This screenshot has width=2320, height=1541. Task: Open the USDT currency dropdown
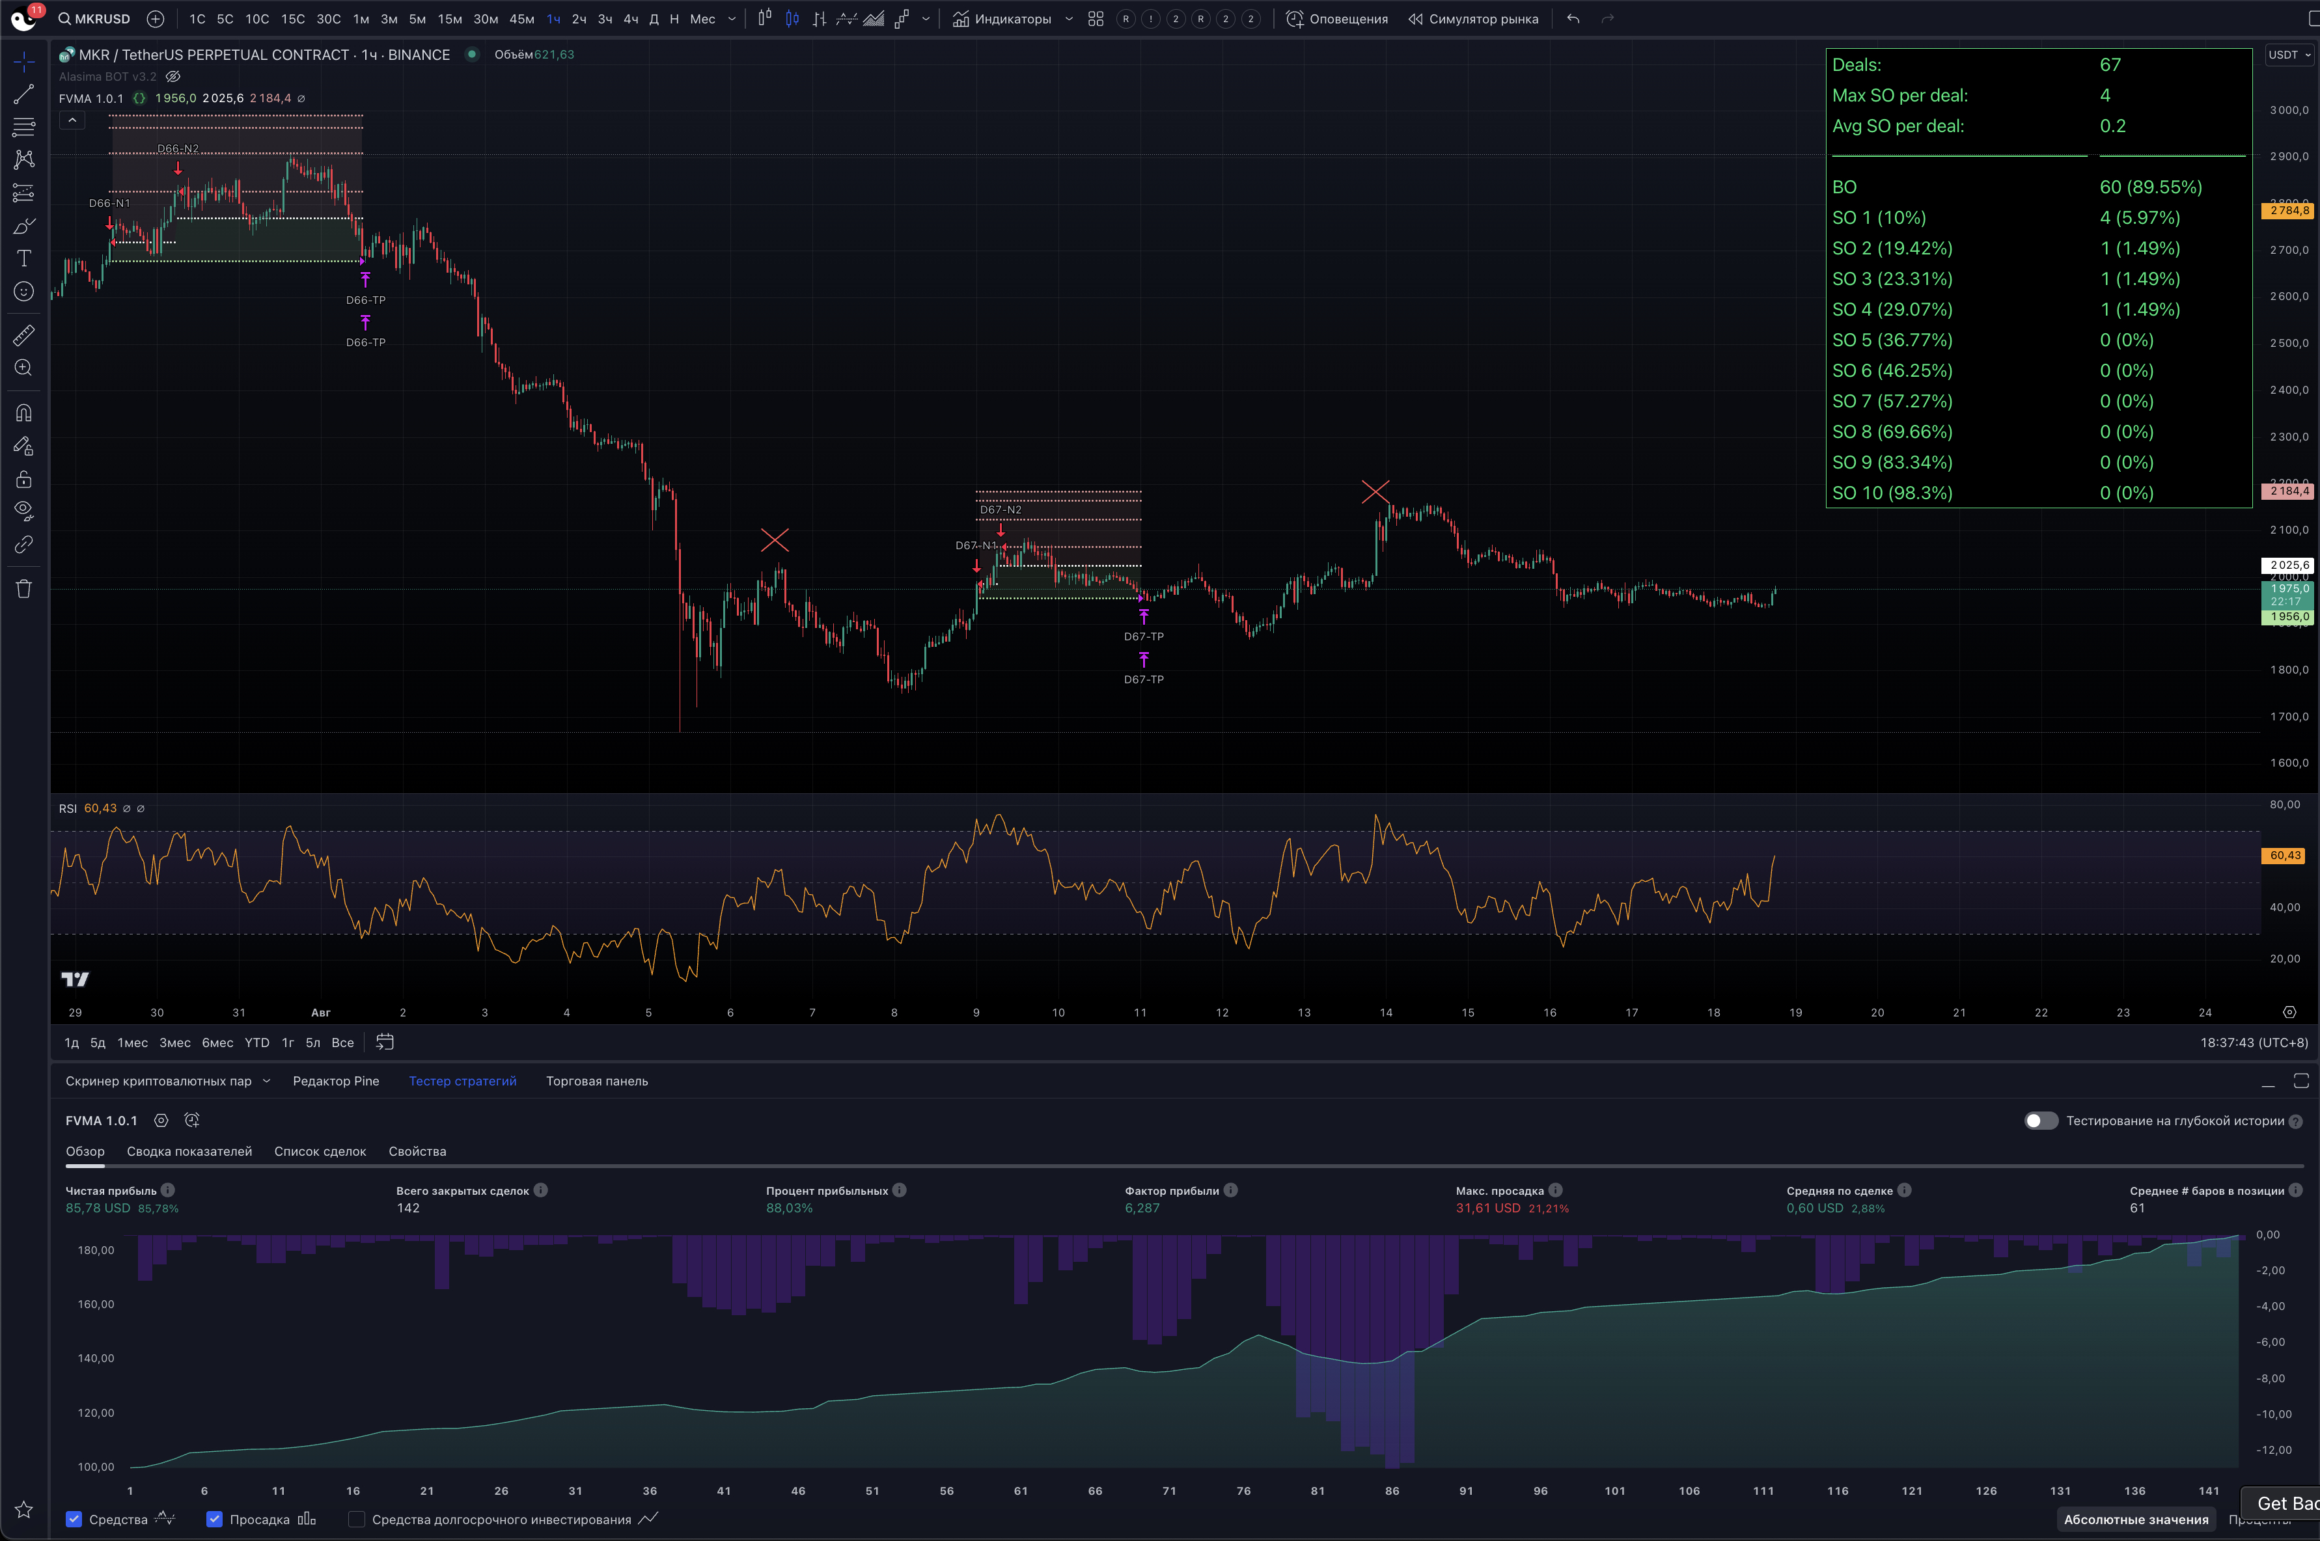click(x=2289, y=55)
